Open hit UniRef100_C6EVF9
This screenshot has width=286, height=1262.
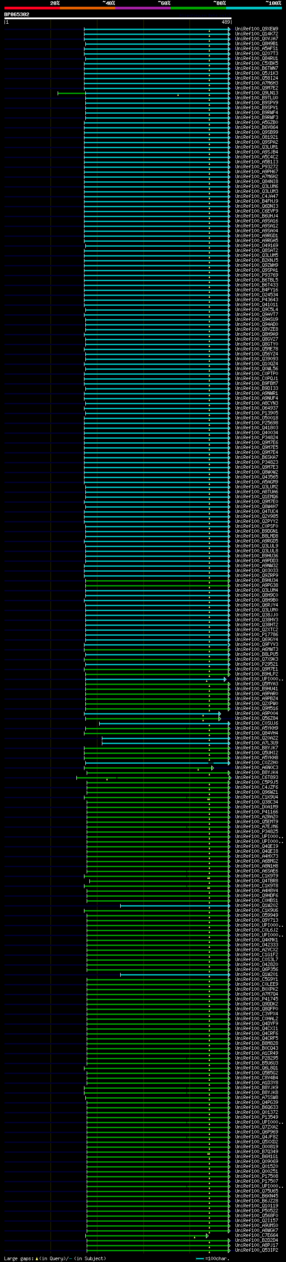[257, 211]
